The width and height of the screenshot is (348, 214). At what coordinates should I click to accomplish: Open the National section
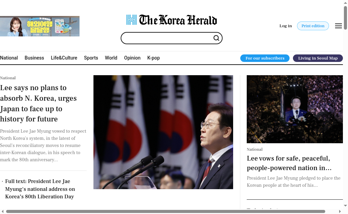9,58
